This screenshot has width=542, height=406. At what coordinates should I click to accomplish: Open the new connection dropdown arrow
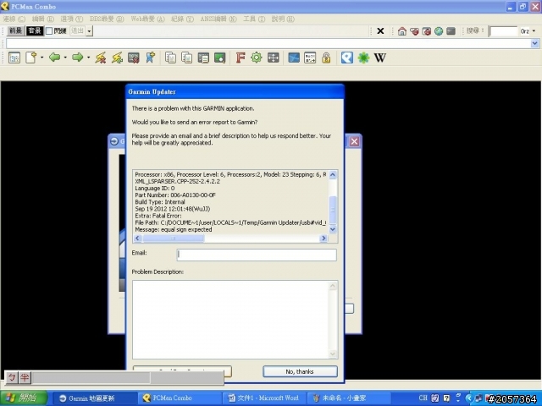click(41, 58)
